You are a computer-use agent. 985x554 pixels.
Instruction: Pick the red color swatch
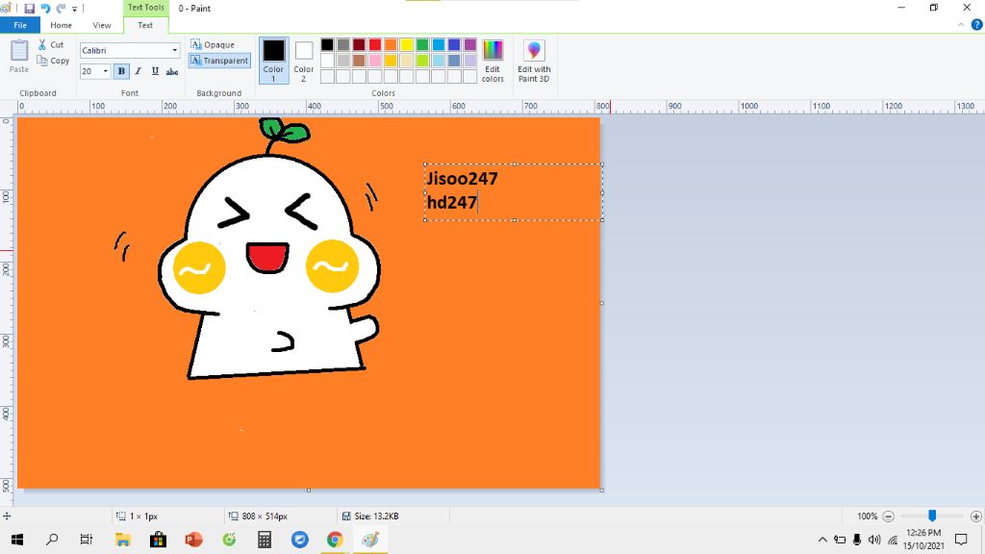coord(375,44)
